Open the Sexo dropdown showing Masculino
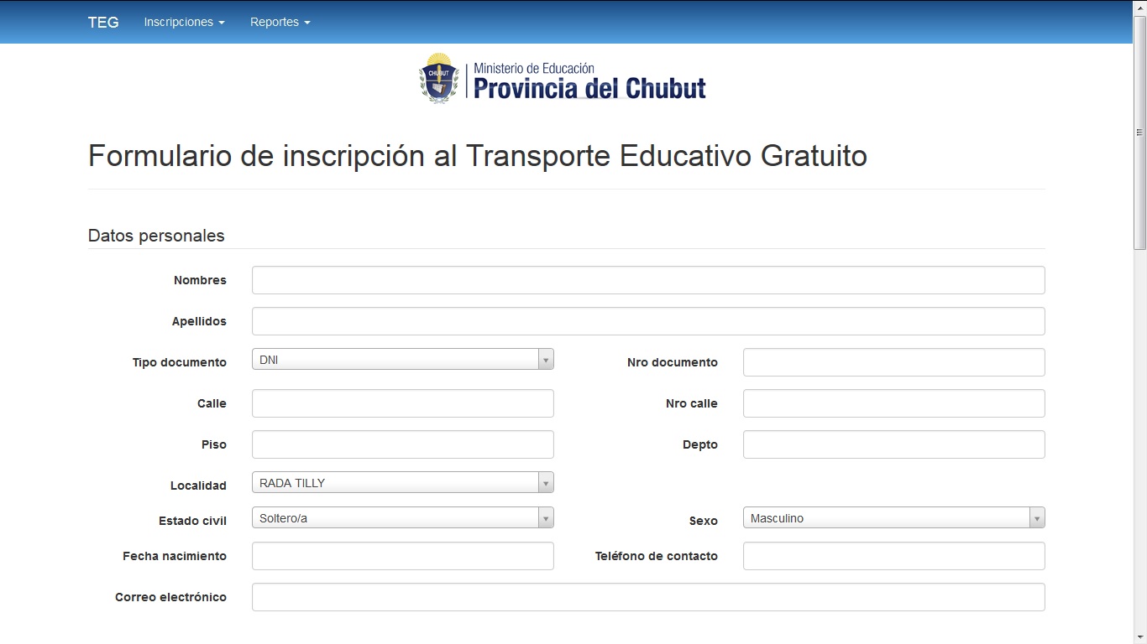This screenshot has width=1147, height=644. coord(893,518)
